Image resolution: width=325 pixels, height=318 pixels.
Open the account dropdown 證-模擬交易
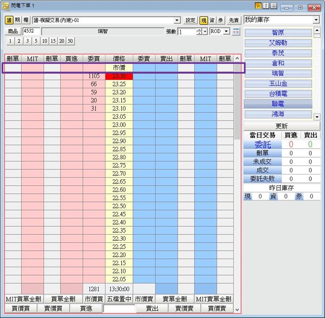106,20
